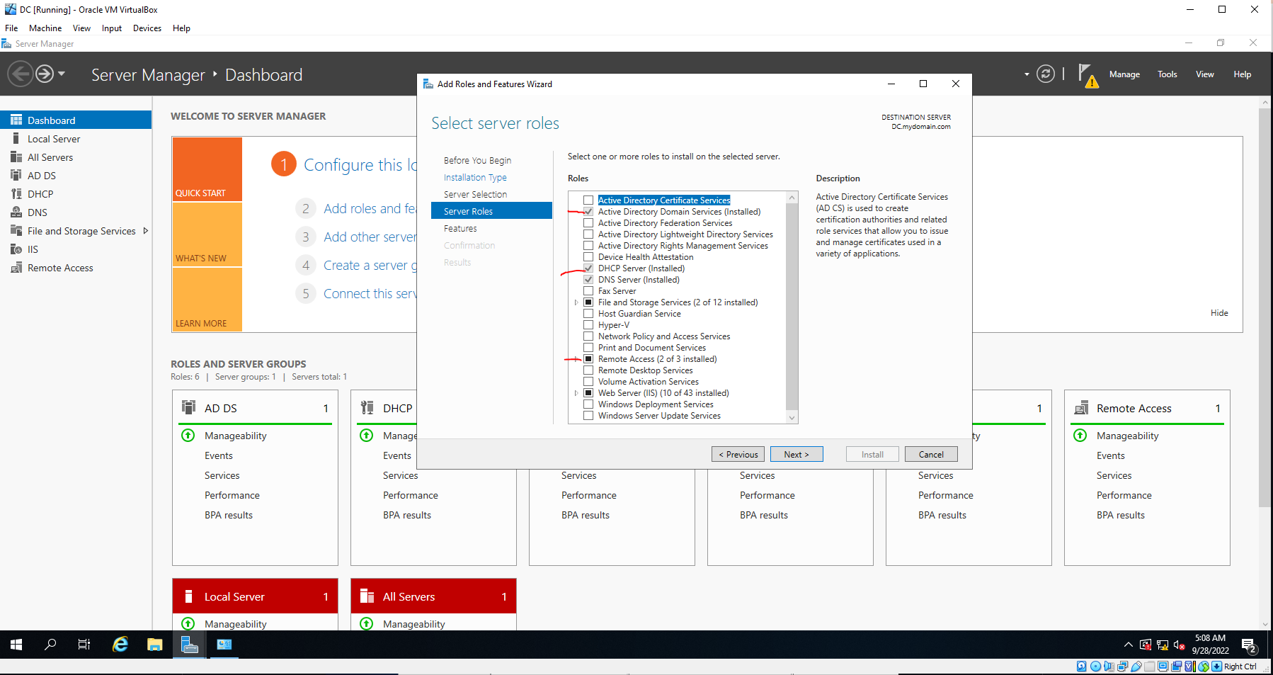Click the DNS icon in sidebar
The width and height of the screenshot is (1273, 675).
pyautogui.click(x=16, y=212)
